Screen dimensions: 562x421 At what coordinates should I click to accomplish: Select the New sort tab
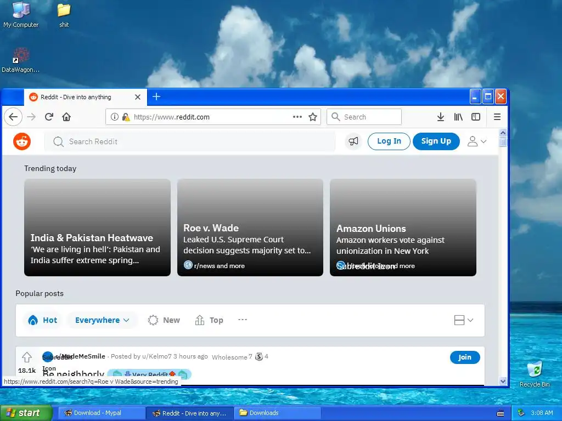pyautogui.click(x=164, y=320)
